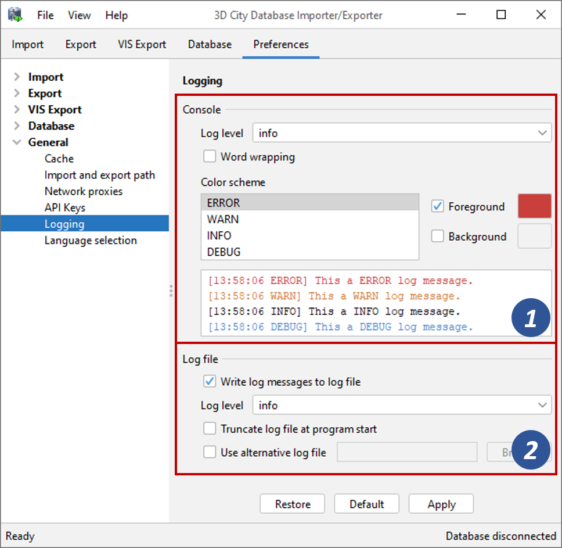Expand the Export tree node arrow
The height and width of the screenshot is (548, 562).
click(16, 93)
